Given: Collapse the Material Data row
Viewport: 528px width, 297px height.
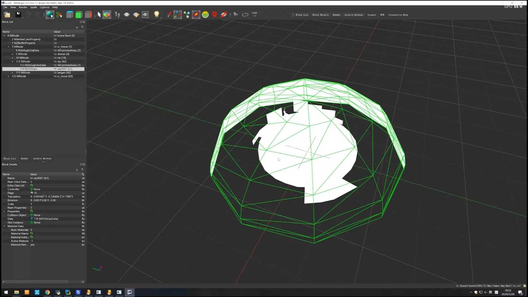Looking at the screenshot, I should point(4,226).
